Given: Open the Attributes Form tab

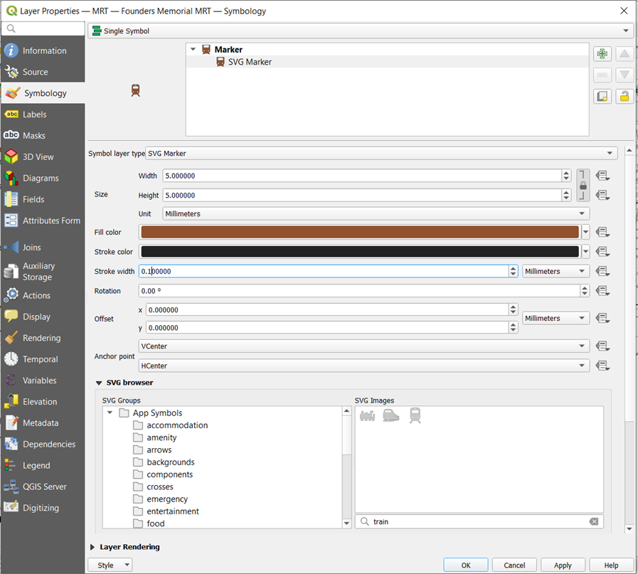Looking at the screenshot, I should pos(50,220).
